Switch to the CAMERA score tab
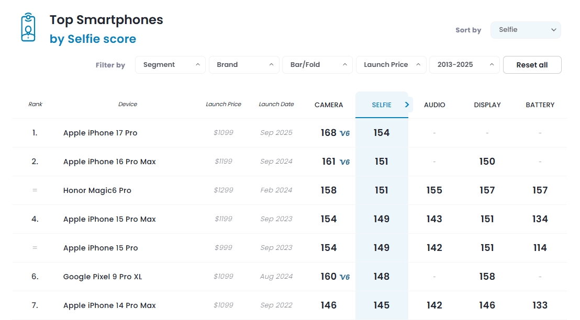 point(329,105)
